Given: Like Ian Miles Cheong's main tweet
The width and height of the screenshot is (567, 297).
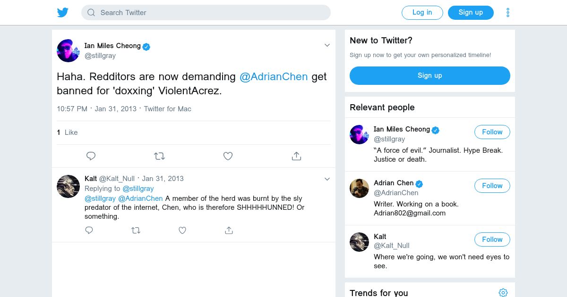Looking at the screenshot, I should pos(228,156).
